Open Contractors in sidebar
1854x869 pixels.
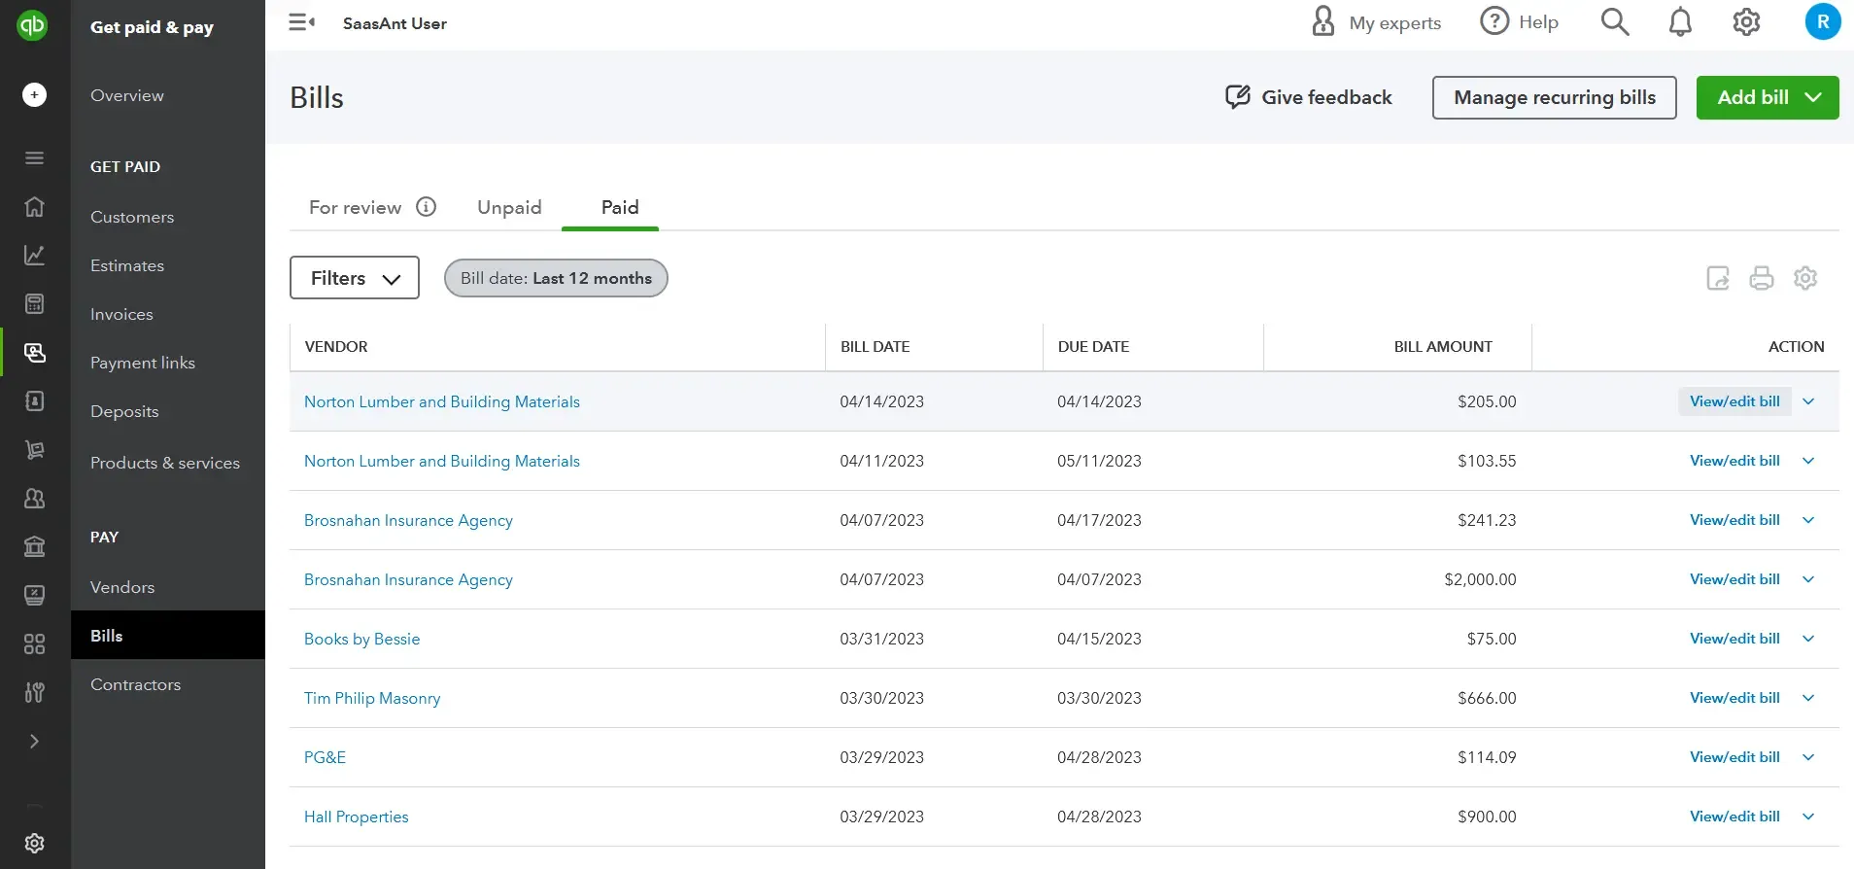pos(135,684)
